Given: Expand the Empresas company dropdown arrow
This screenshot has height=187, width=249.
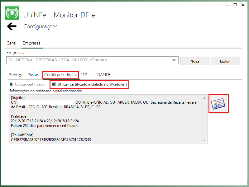Looking at the screenshot, I should click(x=174, y=60).
